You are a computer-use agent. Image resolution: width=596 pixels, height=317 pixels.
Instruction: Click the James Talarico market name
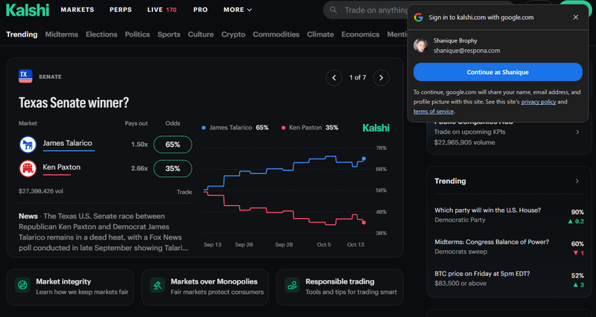pyautogui.click(x=67, y=143)
